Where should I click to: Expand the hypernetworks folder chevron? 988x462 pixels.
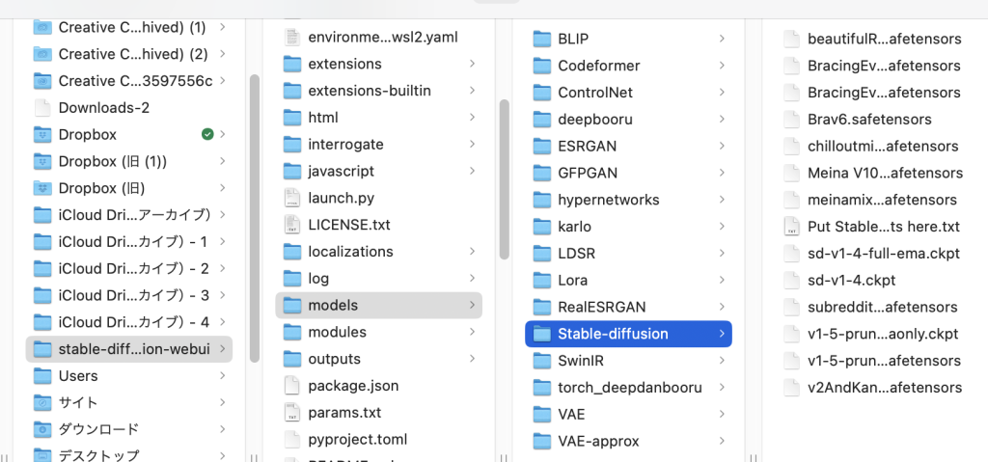722,201
